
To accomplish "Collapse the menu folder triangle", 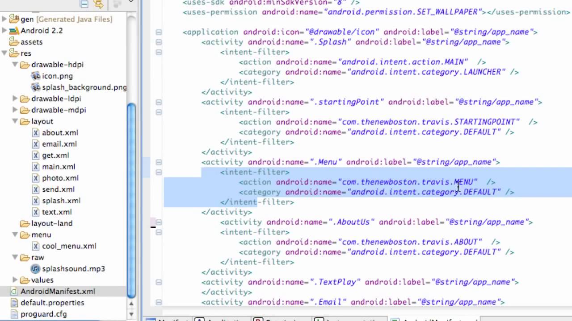I will (x=15, y=235).
